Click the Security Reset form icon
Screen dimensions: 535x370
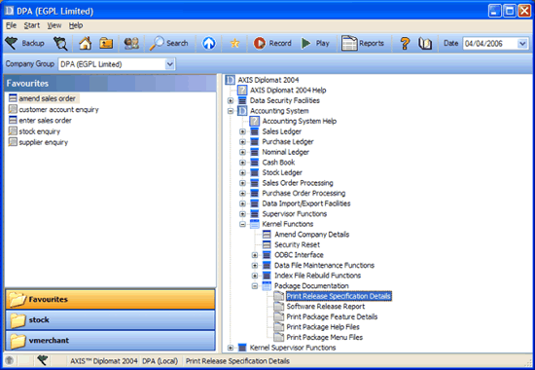pyautogui.click(x=267, y=244)
